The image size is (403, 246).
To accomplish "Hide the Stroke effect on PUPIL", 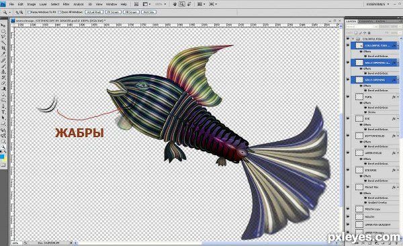I will click(x=365, y=112).
